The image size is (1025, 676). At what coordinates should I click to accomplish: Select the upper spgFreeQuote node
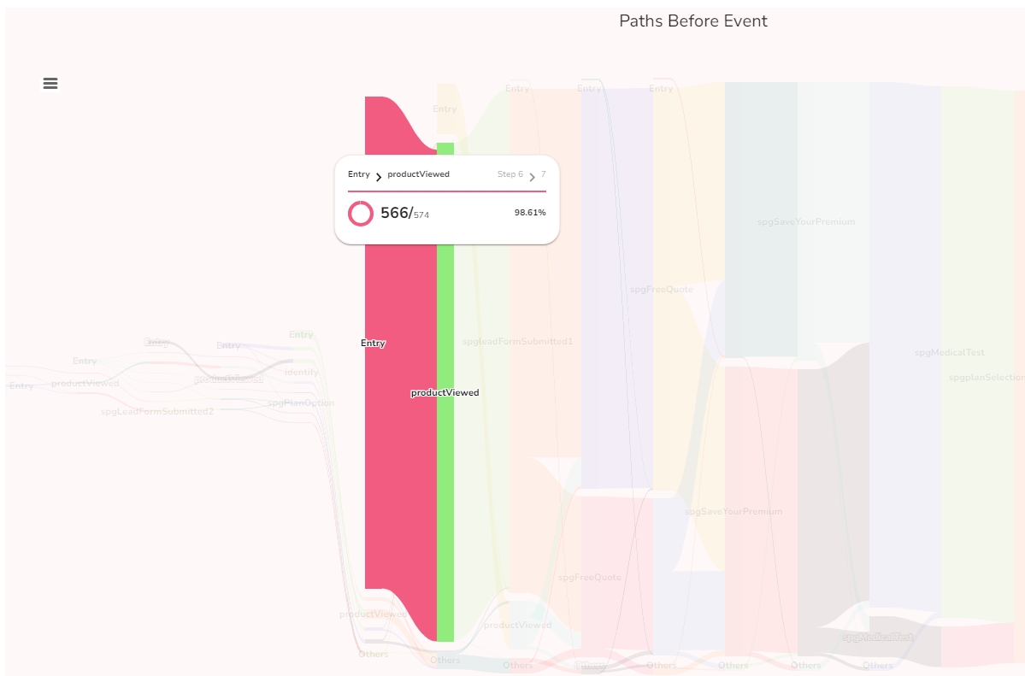point(662,289)
